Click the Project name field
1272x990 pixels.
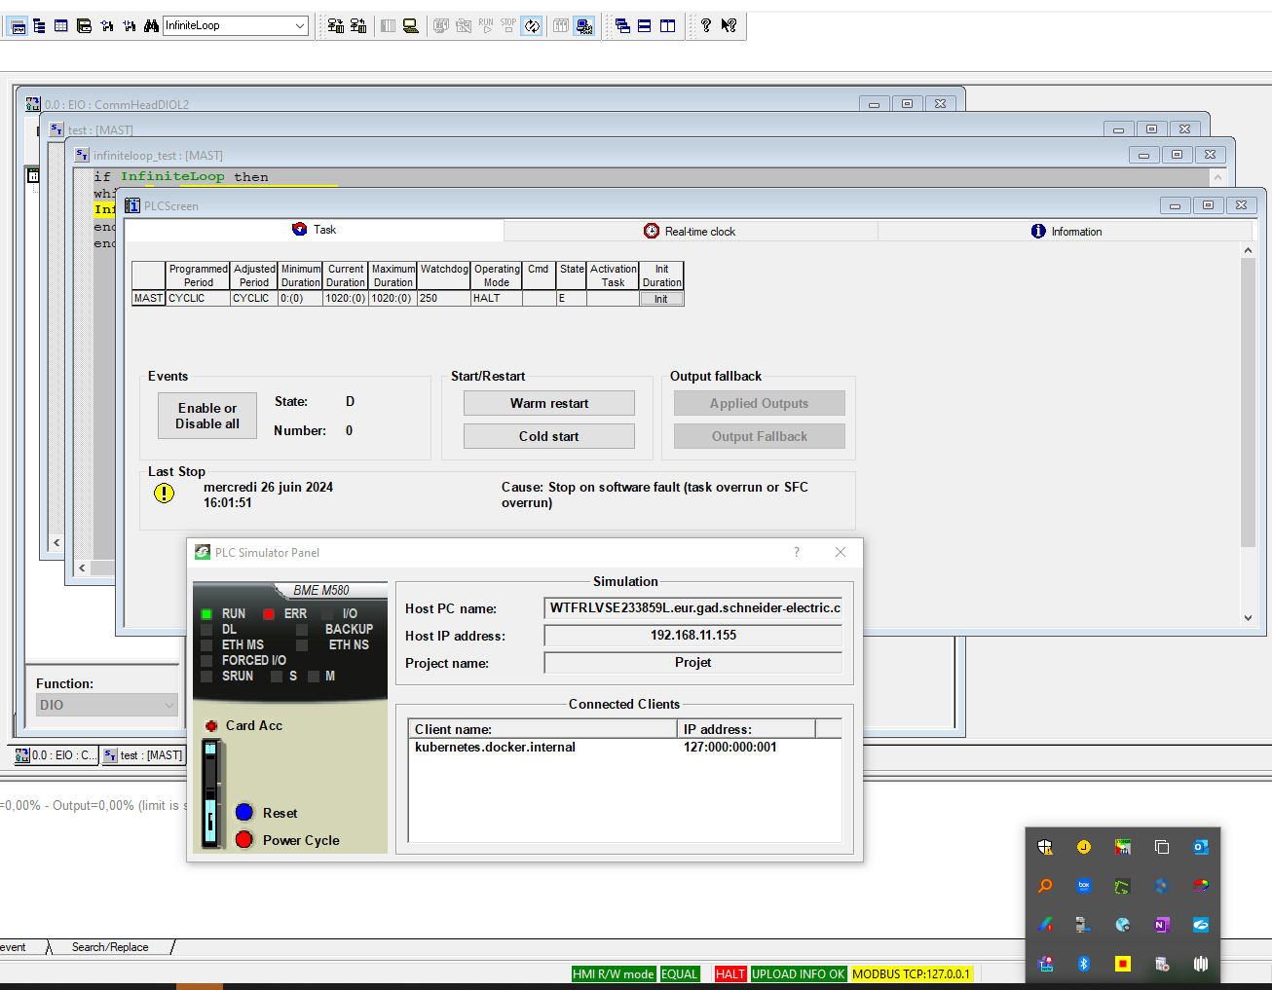(693, 663)
